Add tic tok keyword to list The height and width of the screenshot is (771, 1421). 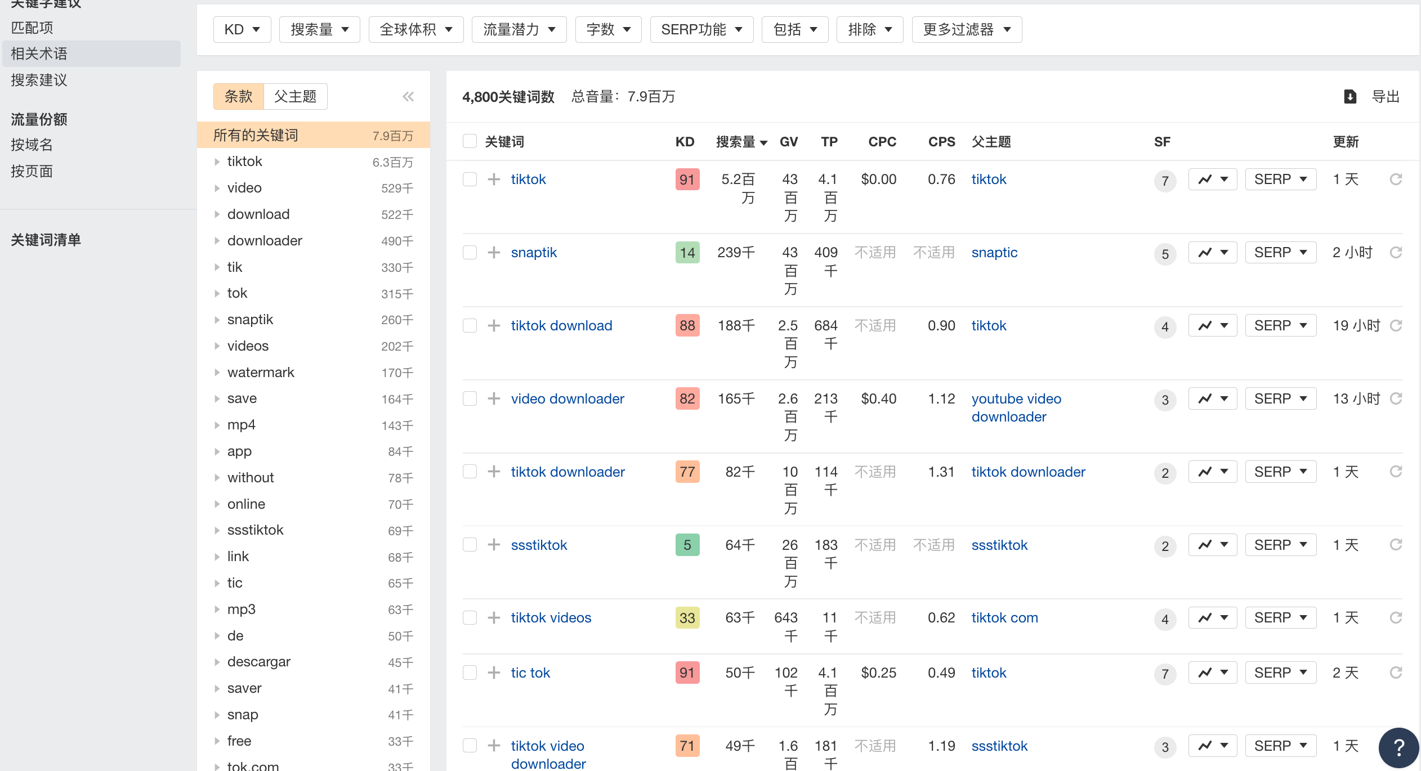point(494,673)
